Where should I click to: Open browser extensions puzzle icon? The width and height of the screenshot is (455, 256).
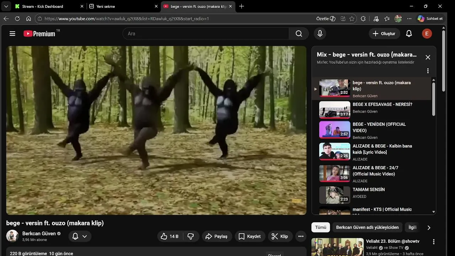pos(363,18)
